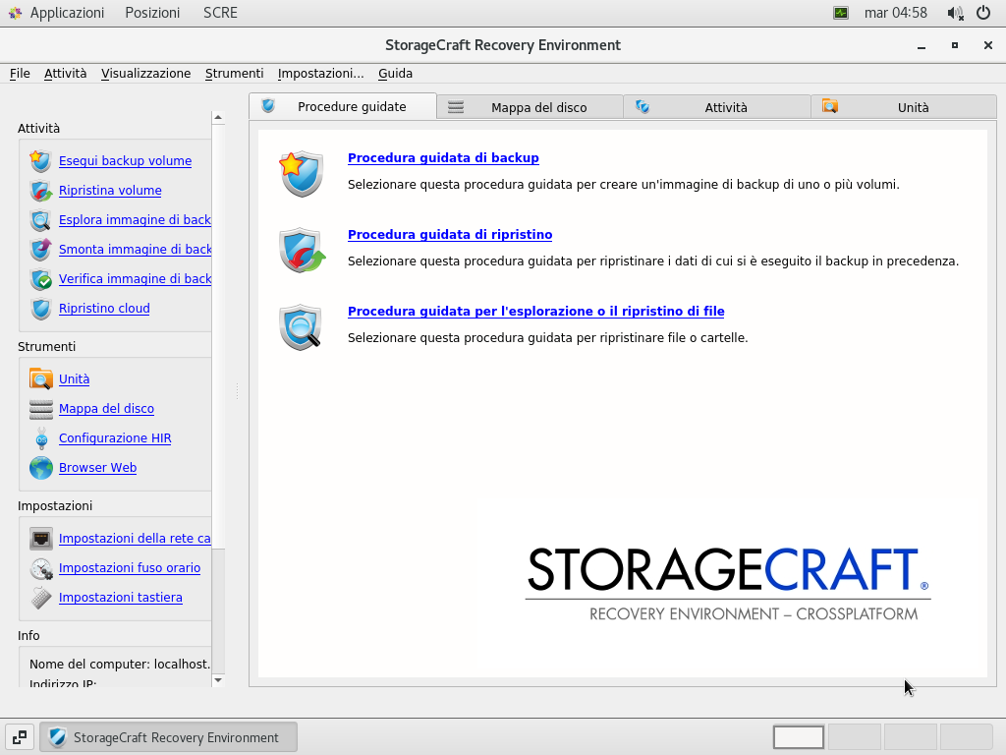Open the SCRE menu in top panel
The height and width of the screenshot is (755, 1006).
point(220,13)
